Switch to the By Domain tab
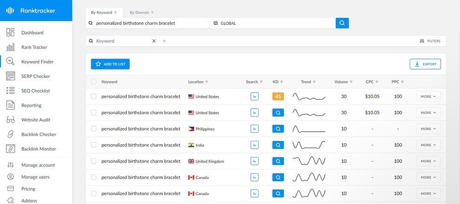The width and height of the screenshot is (460, 204). (142, 12)
